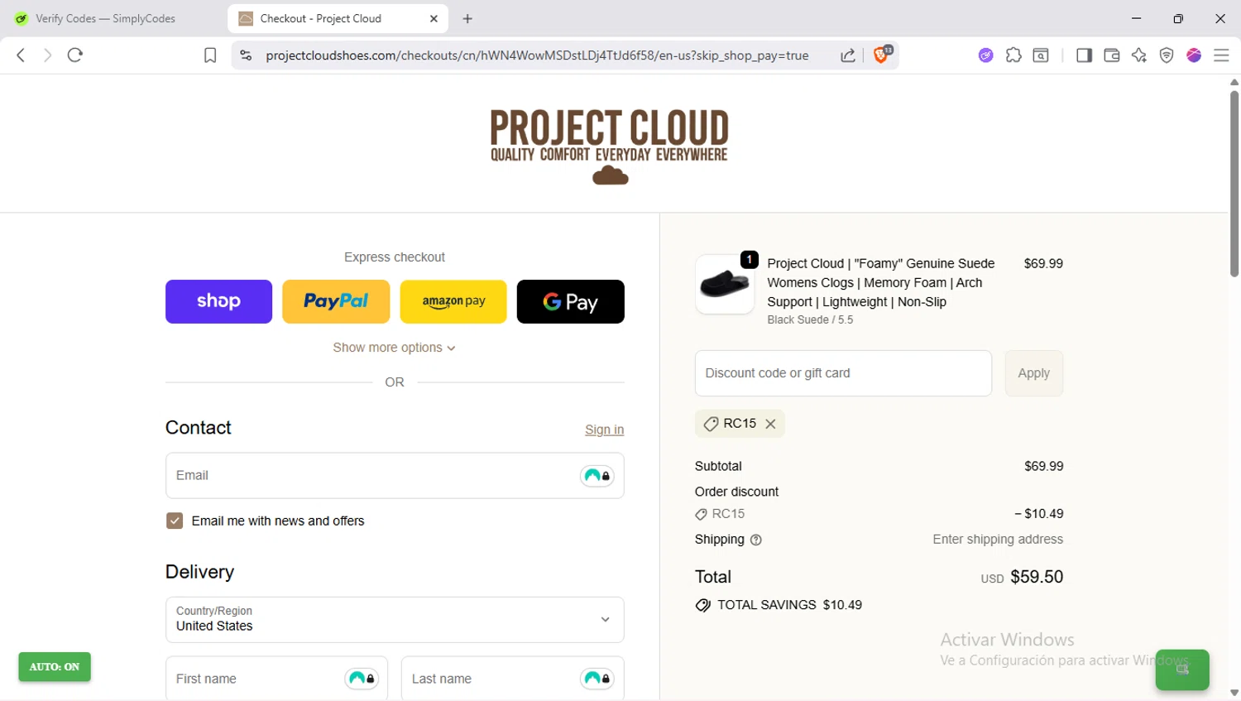Focus the Last name input field
Image resolution: width=1241 pixels, height=701 pixels.
click(513, 679)
